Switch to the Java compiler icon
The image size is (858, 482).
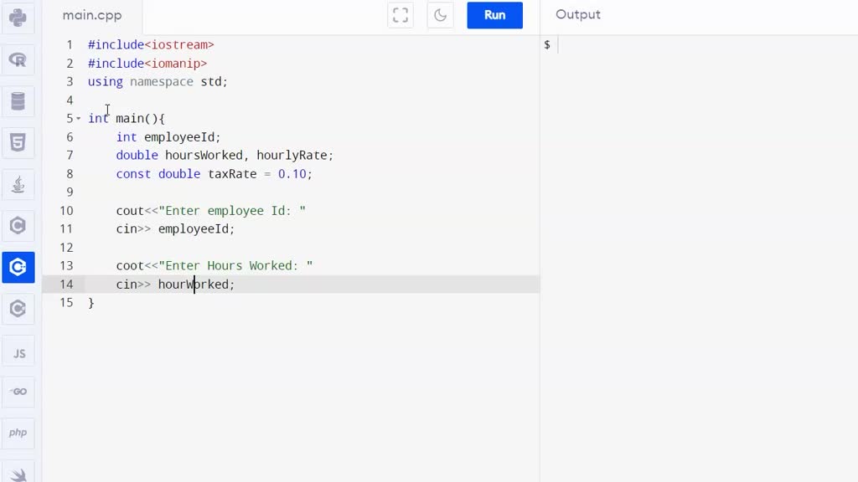18,184
